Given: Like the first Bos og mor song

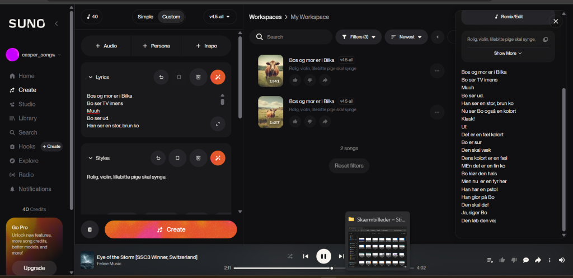Looking at the screenshot, I should 295,80.
